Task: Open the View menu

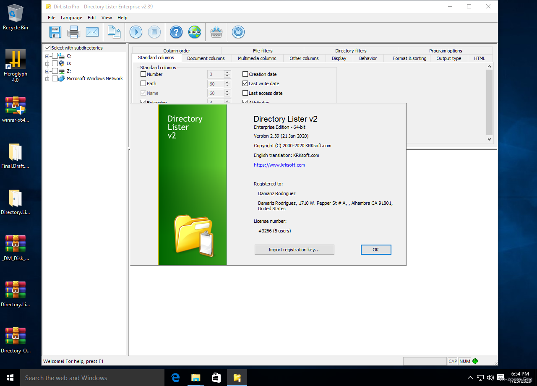Action: point(107,18)
